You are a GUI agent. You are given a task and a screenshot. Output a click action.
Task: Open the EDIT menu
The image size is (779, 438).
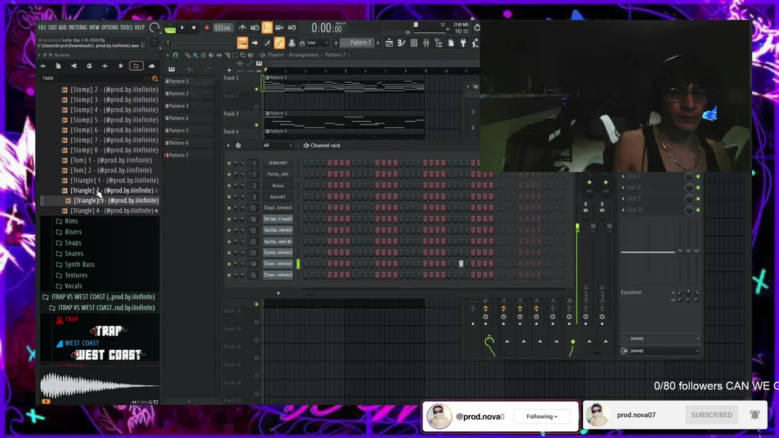coord(52,27)
